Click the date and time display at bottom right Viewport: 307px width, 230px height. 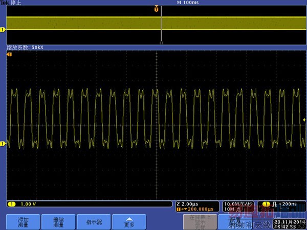click(x=290, y=224)
